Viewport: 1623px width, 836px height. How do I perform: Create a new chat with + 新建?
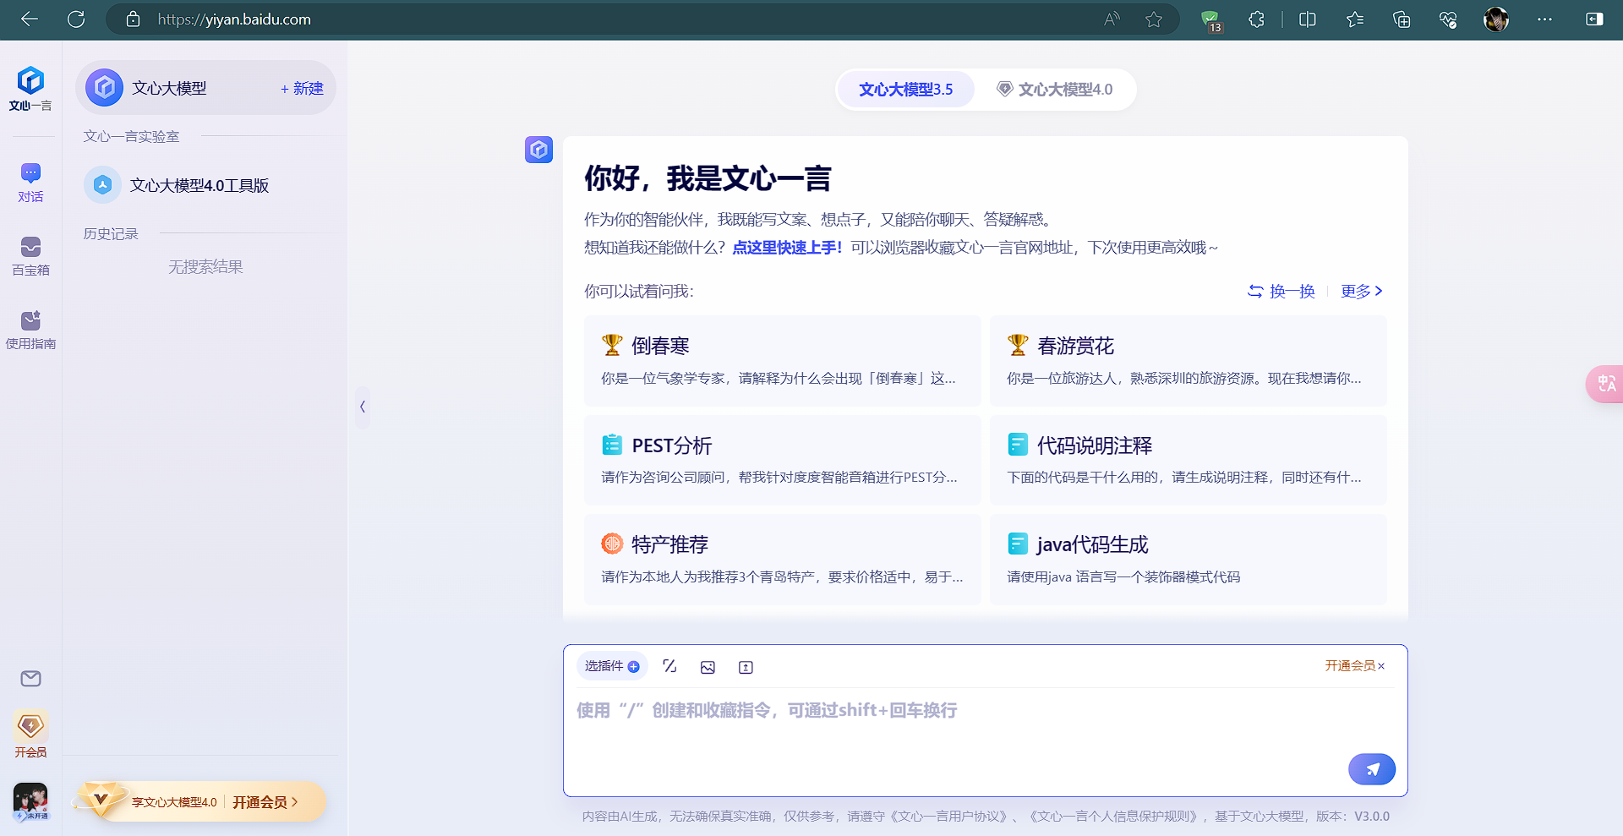302,88
